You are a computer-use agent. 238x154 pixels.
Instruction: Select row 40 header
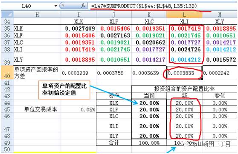tap(7, 72)
